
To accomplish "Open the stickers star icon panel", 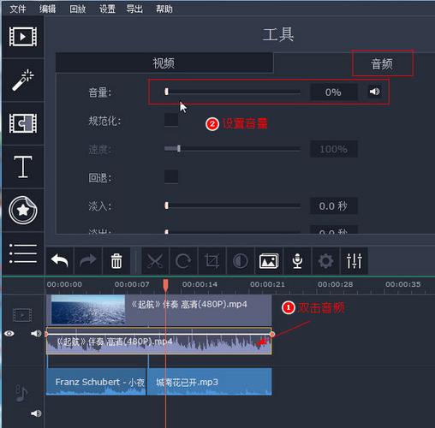I will click(23, 211).
